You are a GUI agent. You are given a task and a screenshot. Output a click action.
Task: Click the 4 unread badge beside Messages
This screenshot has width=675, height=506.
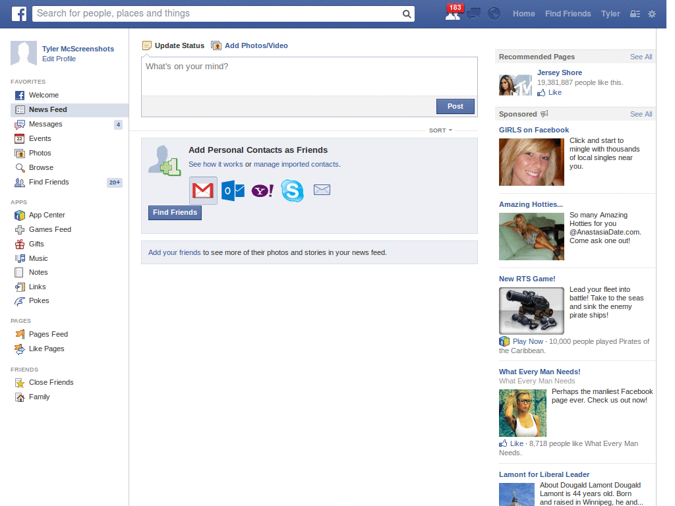click(x=119, y=125)
